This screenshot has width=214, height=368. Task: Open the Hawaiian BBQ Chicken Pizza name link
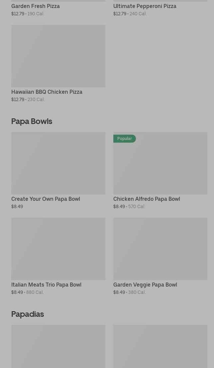point(47,92)
